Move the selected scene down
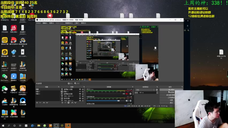The width and height of the screenshot is (228, 128). coord(47,103)
